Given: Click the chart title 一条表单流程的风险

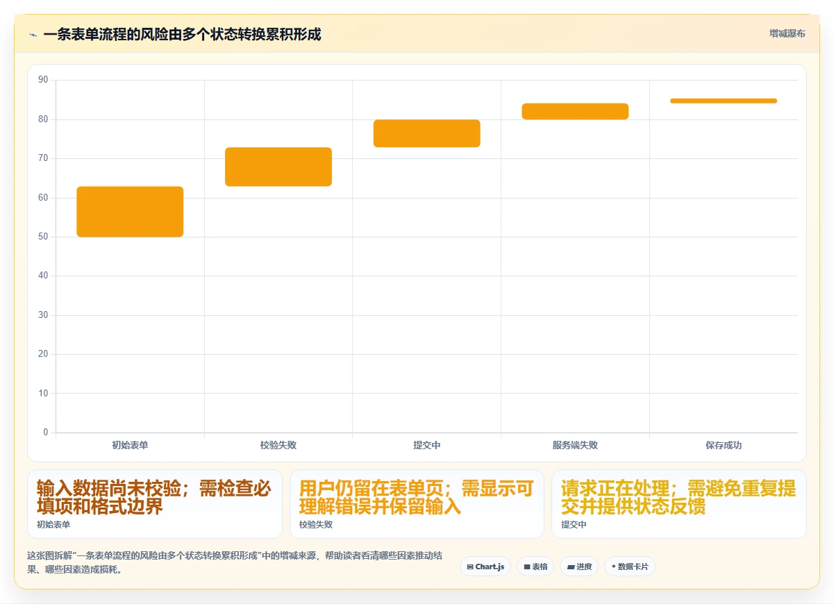Looking at the screenshot, I should point(182,34).
